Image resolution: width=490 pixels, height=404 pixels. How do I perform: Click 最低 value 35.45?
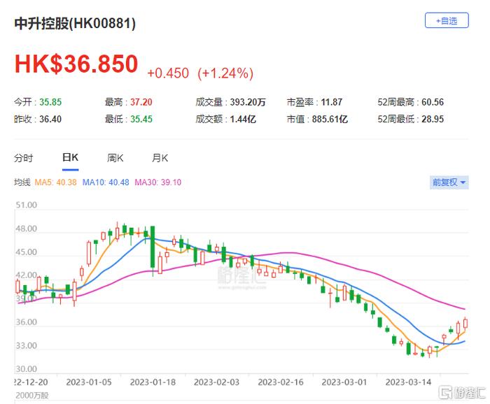click(x=141, y=119)
